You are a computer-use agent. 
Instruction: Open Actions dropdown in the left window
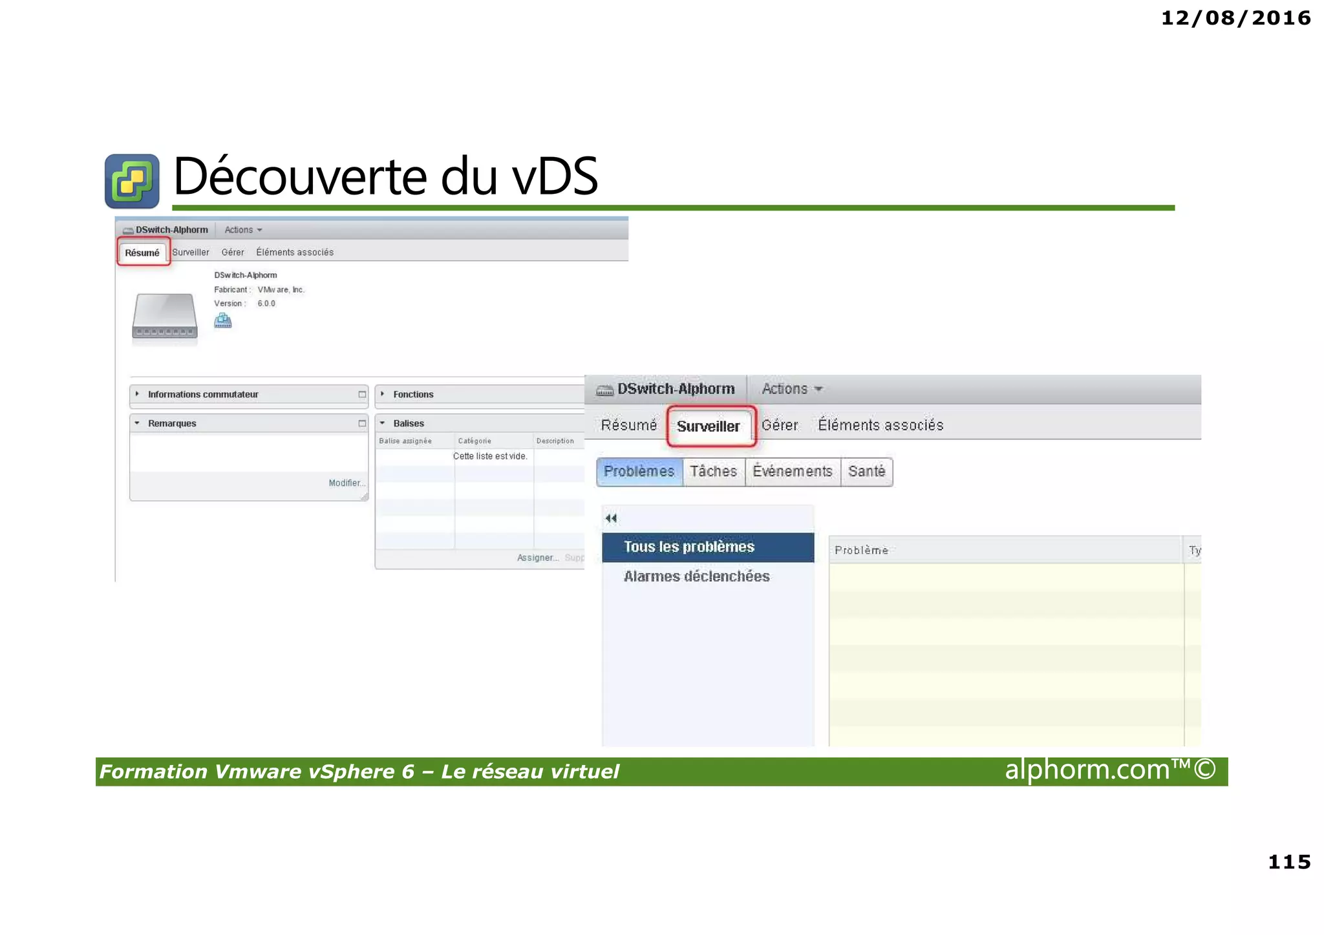click(x=243, y=230)
